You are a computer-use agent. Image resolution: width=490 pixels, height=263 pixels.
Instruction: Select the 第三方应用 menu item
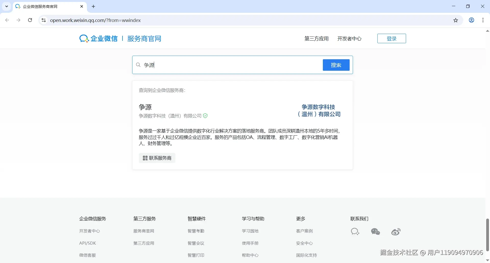click(316, 39)
